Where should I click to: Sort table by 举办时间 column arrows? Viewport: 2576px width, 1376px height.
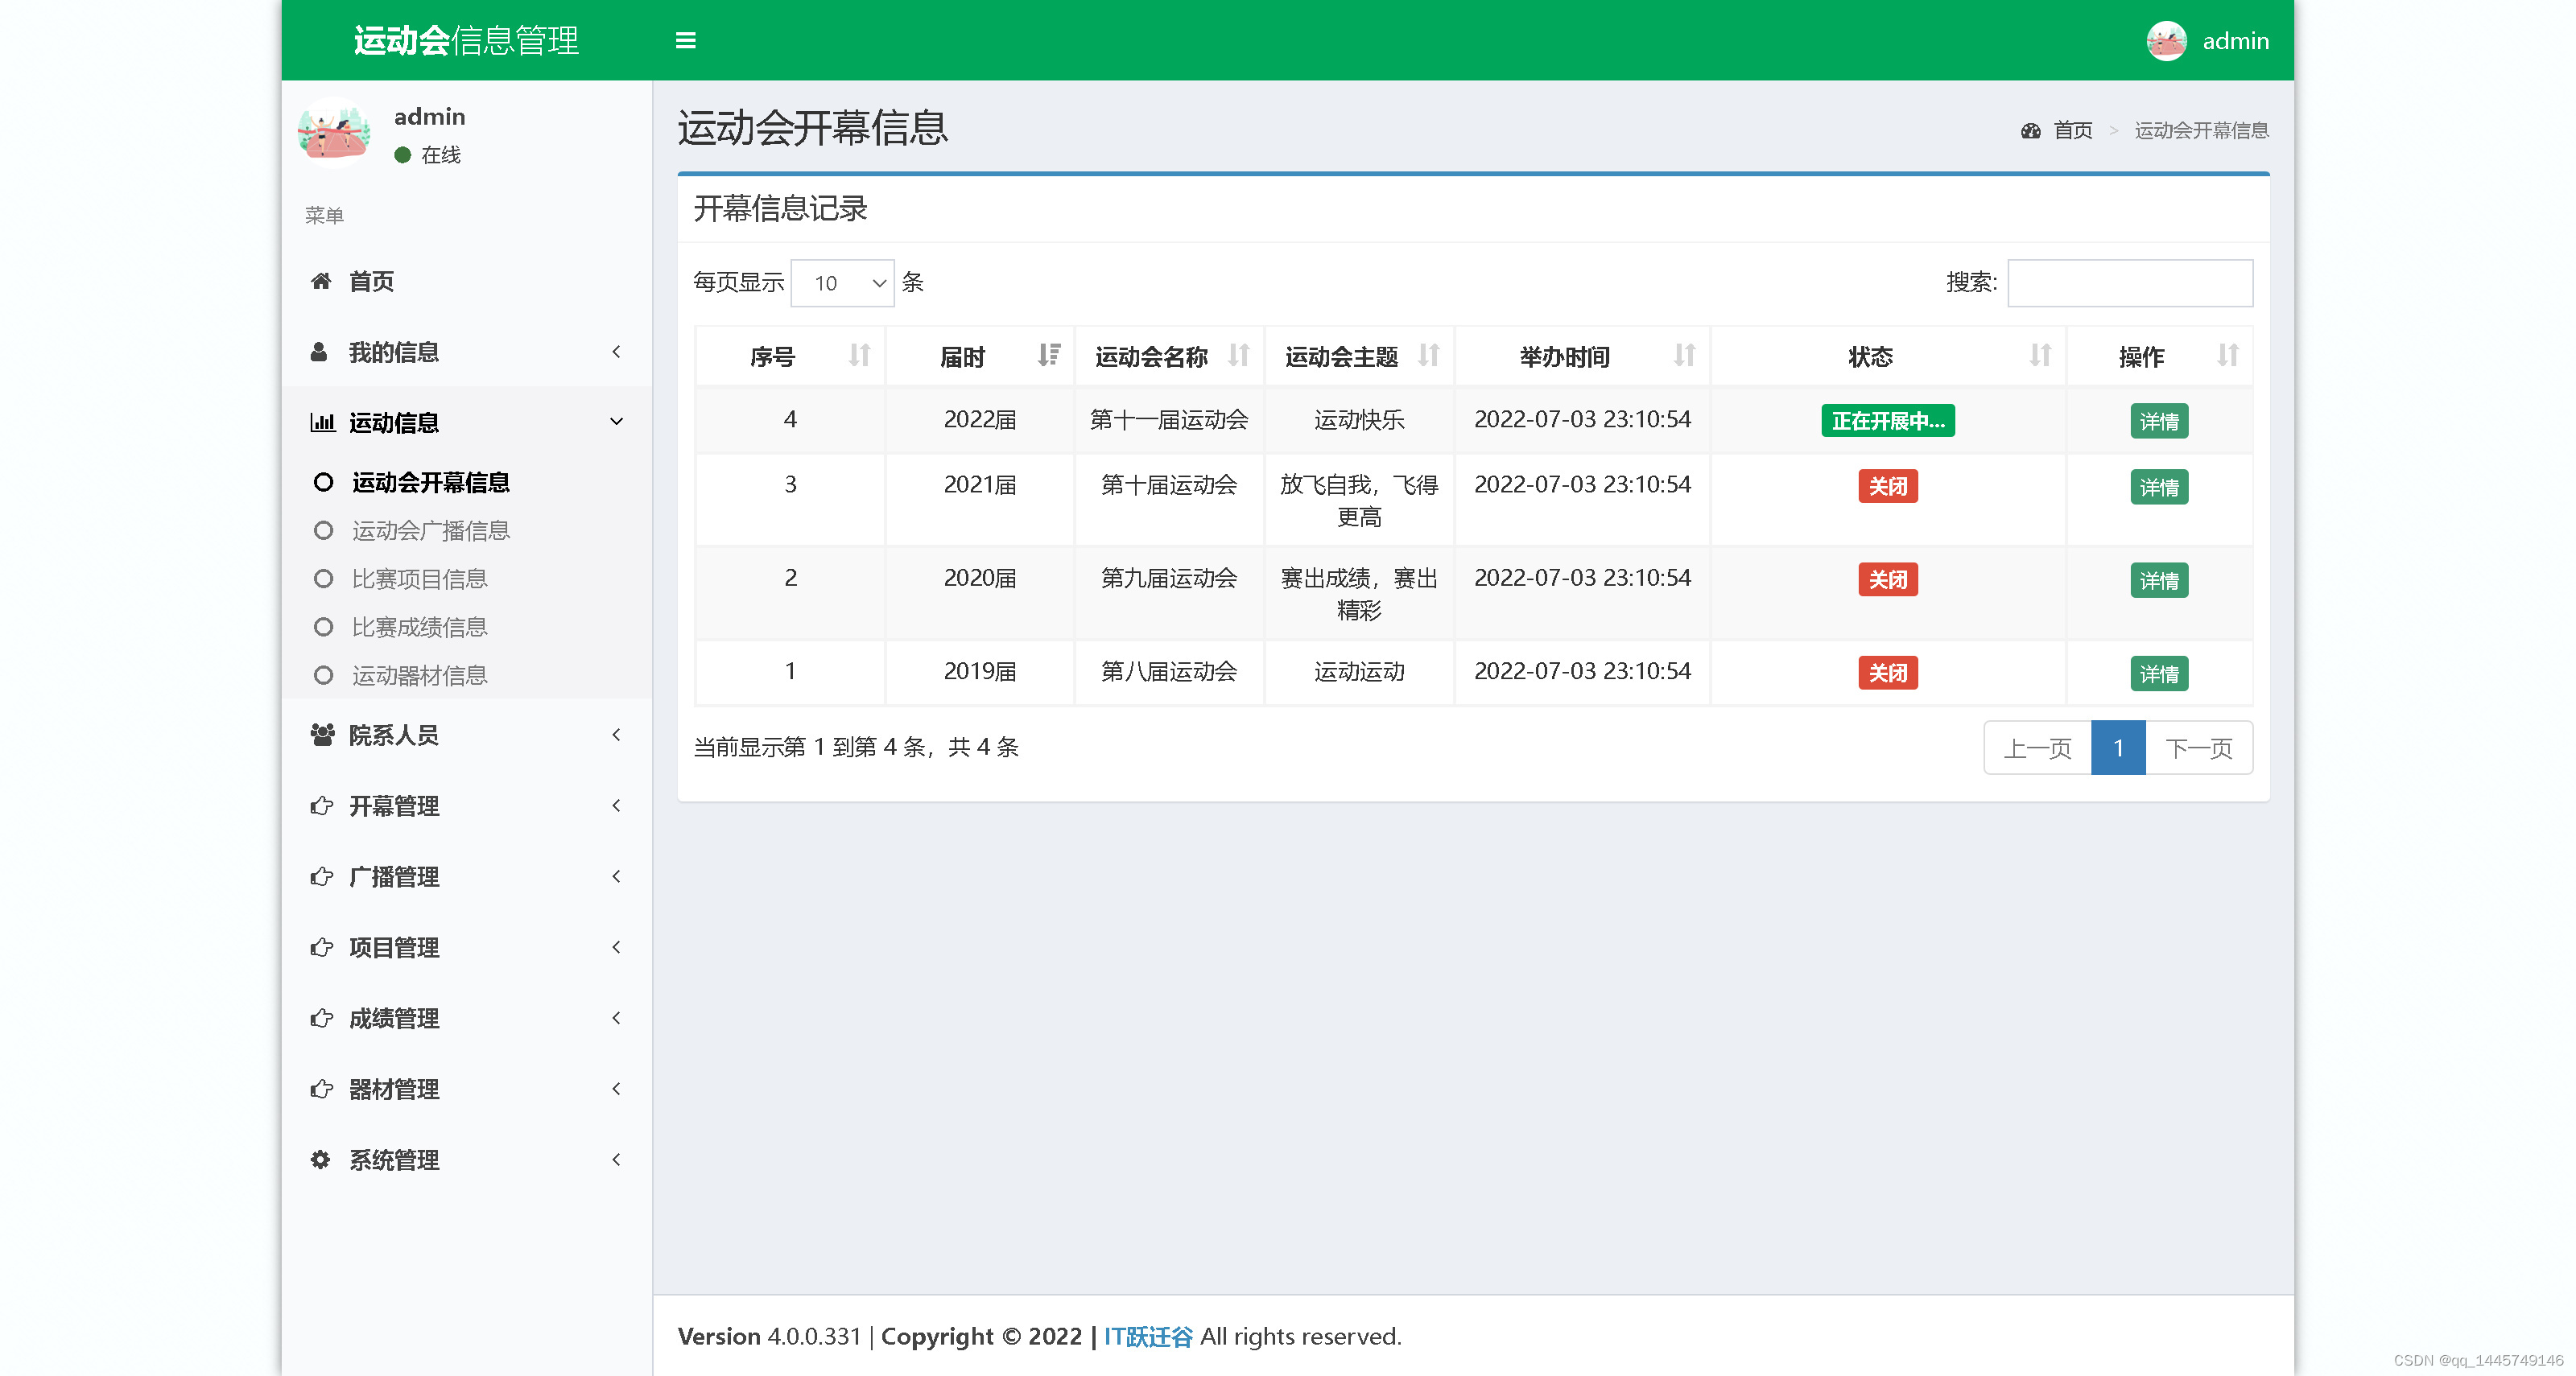pyautogui.click(x=1684, y=356)
